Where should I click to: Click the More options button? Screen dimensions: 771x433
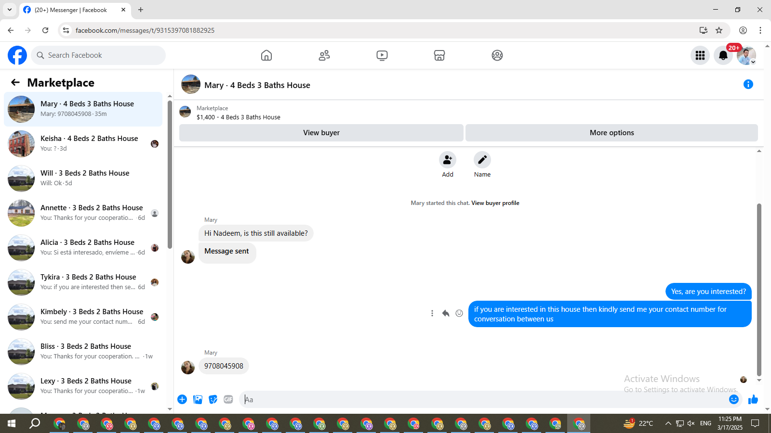[611, 133]
